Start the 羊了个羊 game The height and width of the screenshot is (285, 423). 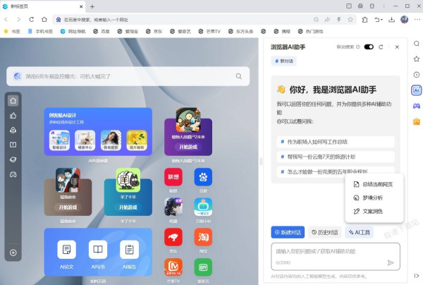coord(128,207)
